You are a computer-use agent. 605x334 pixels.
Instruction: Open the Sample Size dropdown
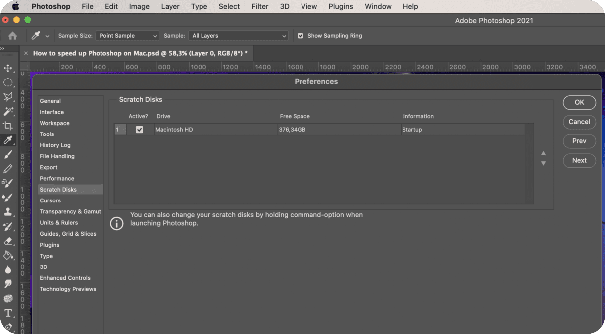tap(127, 36)
